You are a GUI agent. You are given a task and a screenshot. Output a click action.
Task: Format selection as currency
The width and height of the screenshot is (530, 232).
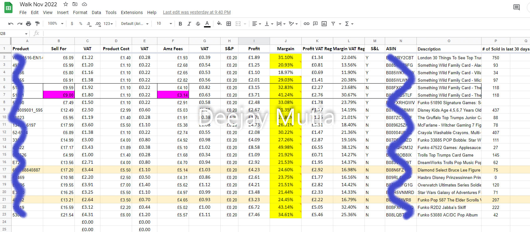pyautogui.click(x=72, y=24)
